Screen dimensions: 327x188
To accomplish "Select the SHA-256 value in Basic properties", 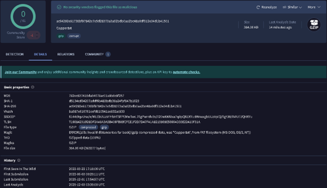I will (x=125, y=106).
